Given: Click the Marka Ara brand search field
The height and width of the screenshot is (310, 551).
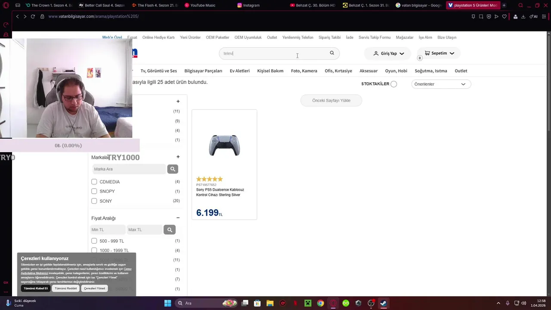Looking at the screenshot, I should [129, 169].
